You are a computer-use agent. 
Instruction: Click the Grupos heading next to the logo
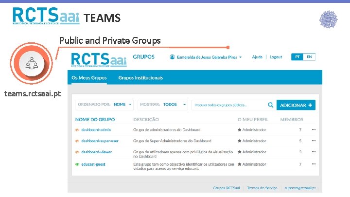(x=143, y=57)
